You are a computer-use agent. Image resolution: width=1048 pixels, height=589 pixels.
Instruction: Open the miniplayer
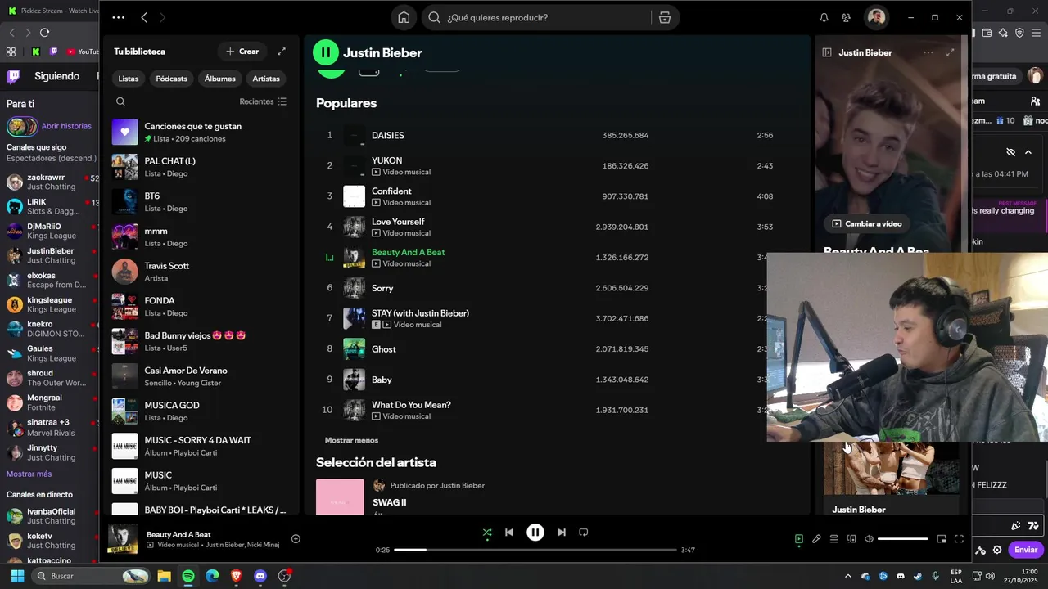click(x=942, y=539)
